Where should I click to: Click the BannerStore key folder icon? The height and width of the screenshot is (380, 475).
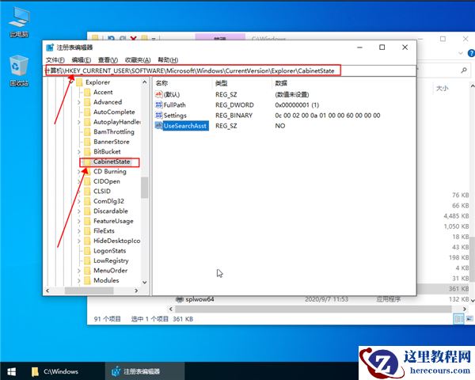(x=87, y=142)
